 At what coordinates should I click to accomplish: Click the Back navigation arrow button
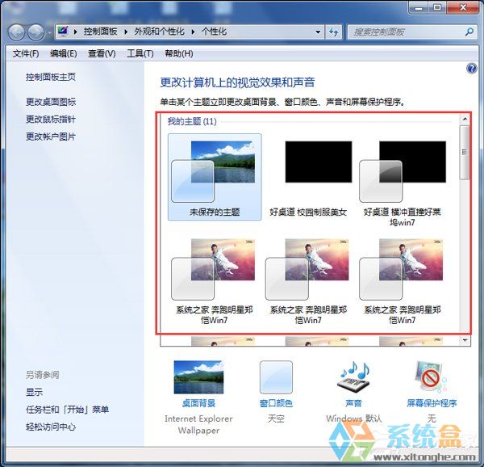pyautogui.click(x=16, y=32)
